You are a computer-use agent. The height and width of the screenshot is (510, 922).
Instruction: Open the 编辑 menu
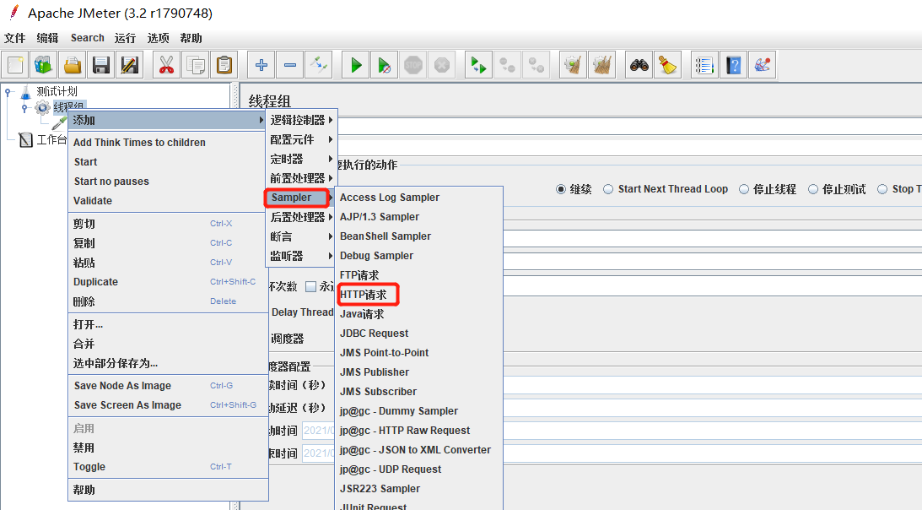coord(47,38)
